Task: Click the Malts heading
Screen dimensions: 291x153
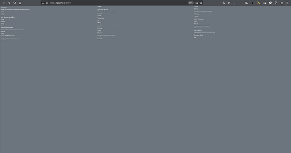Action: point(99,23)
